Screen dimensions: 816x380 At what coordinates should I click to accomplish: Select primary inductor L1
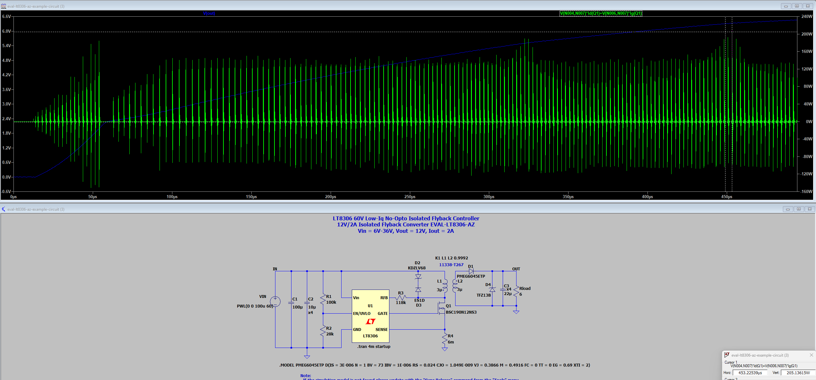pos(445,286)
